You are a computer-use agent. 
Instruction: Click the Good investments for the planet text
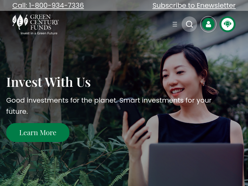pos(109,106)
